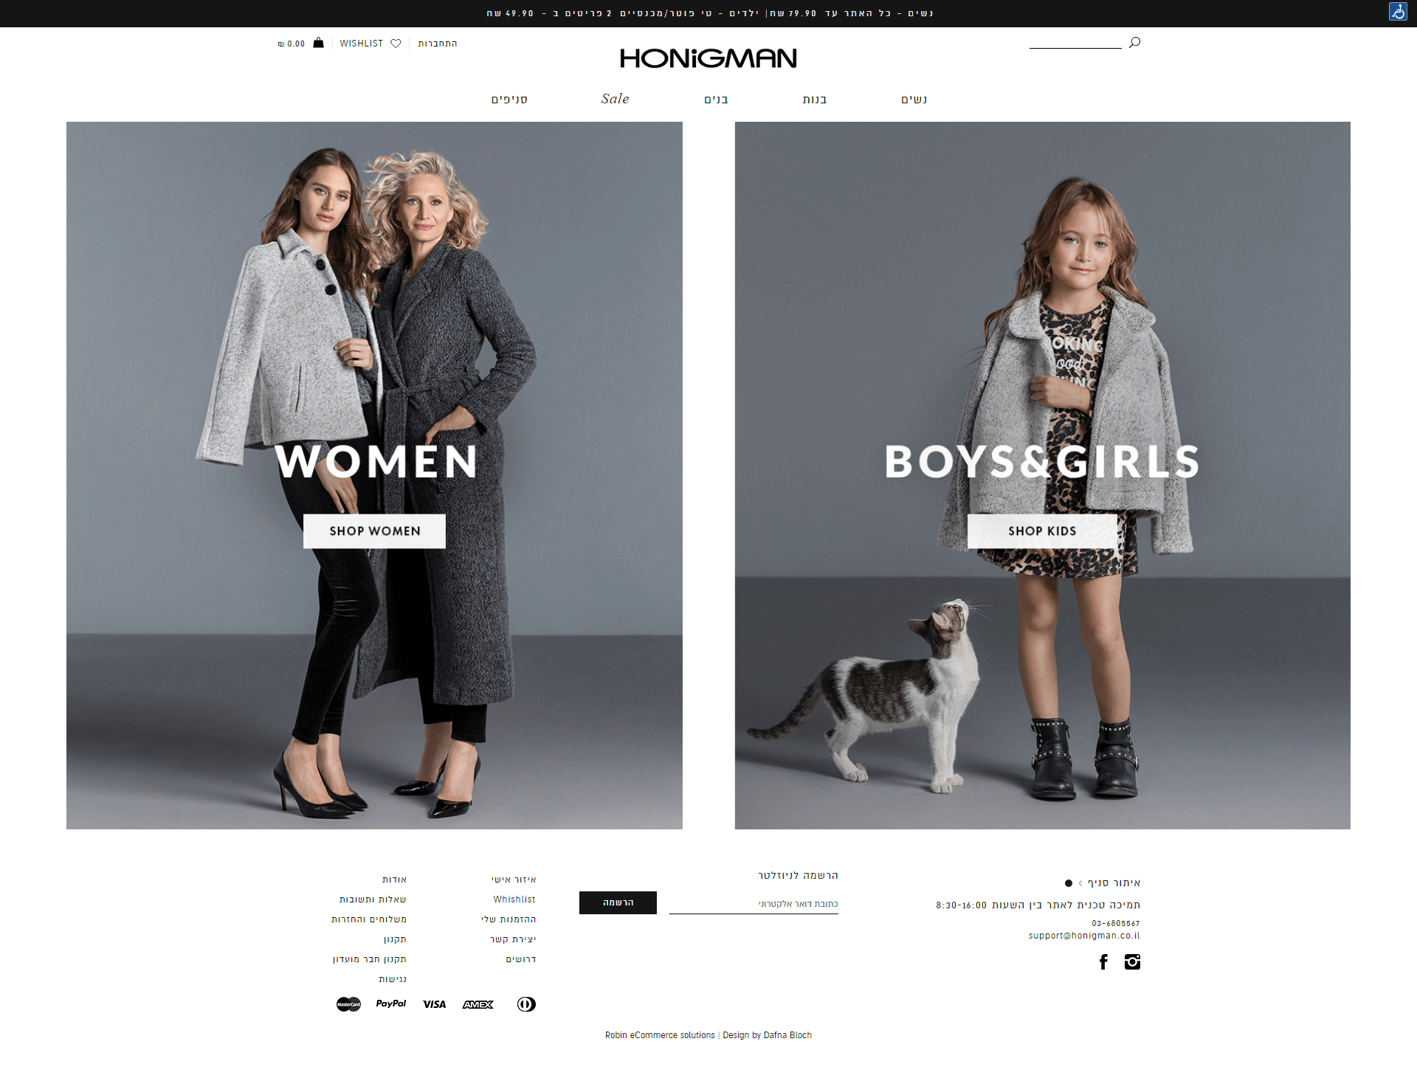Image resolution: width=1417 pixels, height=1081 pixels.
Task: Click the header search input field
Action: pos(1075,42)
